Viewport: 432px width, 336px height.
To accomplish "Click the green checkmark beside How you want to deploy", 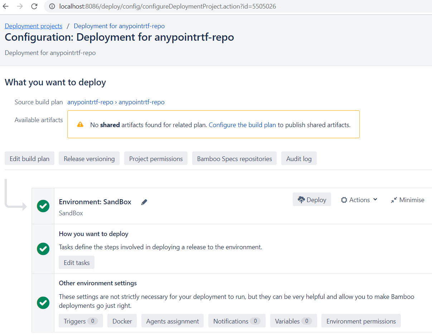I will click(43, 249).
